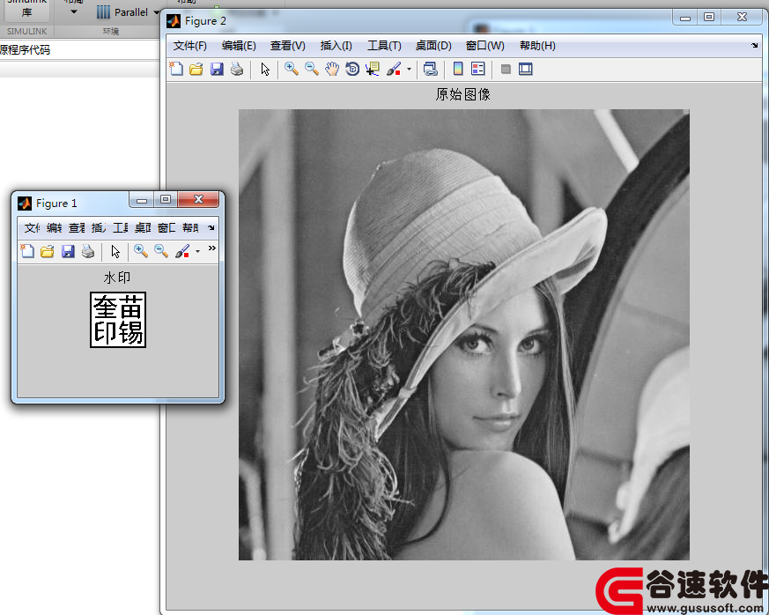Image resolution: width=769 pixels, height=615 pixels.
Task: Open truncated 查看 menu in Figure 1
Action: pos(77,227)
